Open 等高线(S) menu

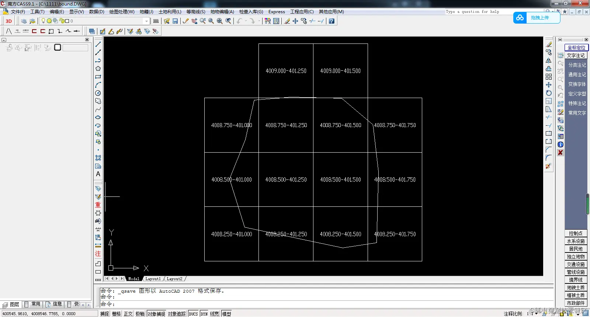196,12
